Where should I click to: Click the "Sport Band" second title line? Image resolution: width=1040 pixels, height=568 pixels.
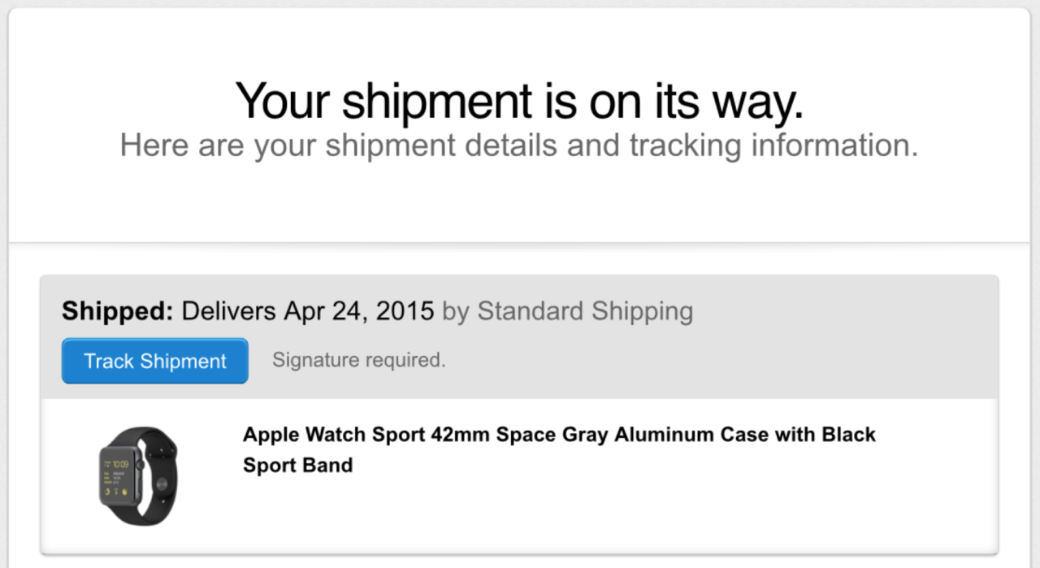click(297, 466)
